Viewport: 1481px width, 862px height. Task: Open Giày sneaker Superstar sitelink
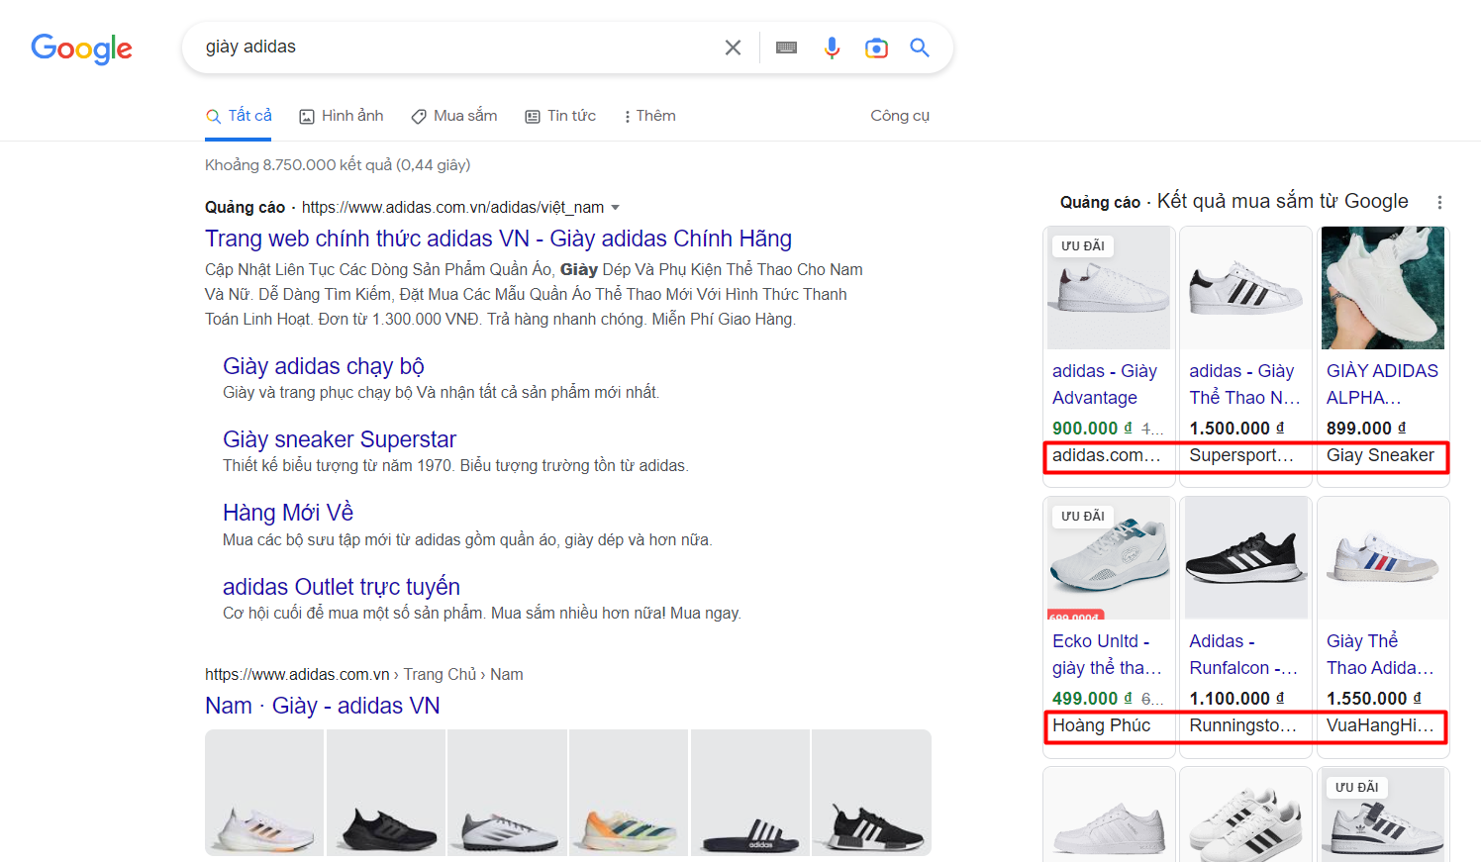(340, 439)
